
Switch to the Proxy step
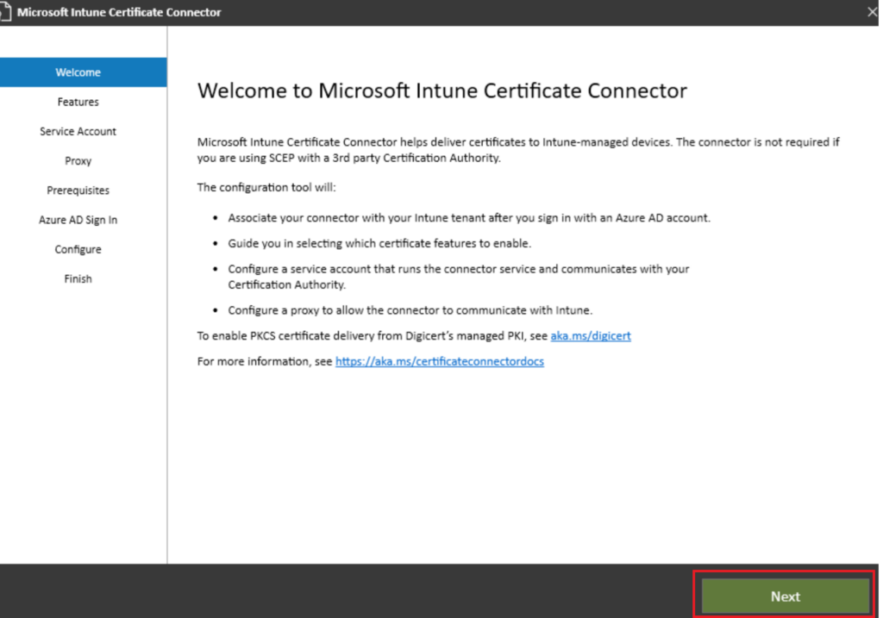(78, 161)
